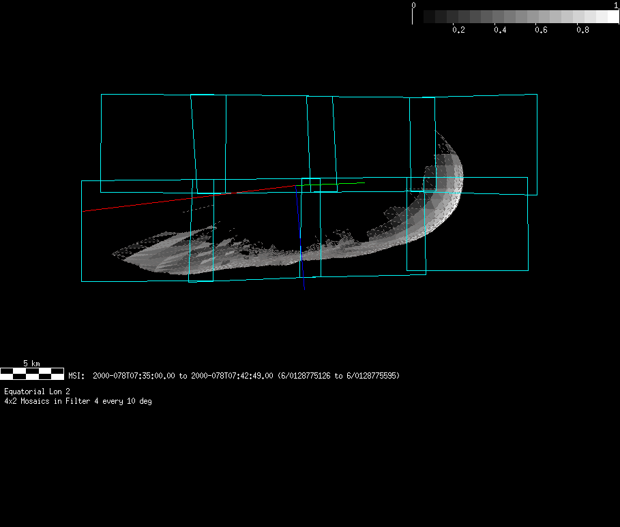Click the "5 km" scale label
Screen dimensions: 620x527
click(x=31, y=364)
